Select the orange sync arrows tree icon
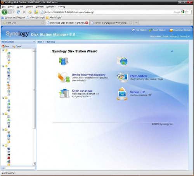 [9, 88]
